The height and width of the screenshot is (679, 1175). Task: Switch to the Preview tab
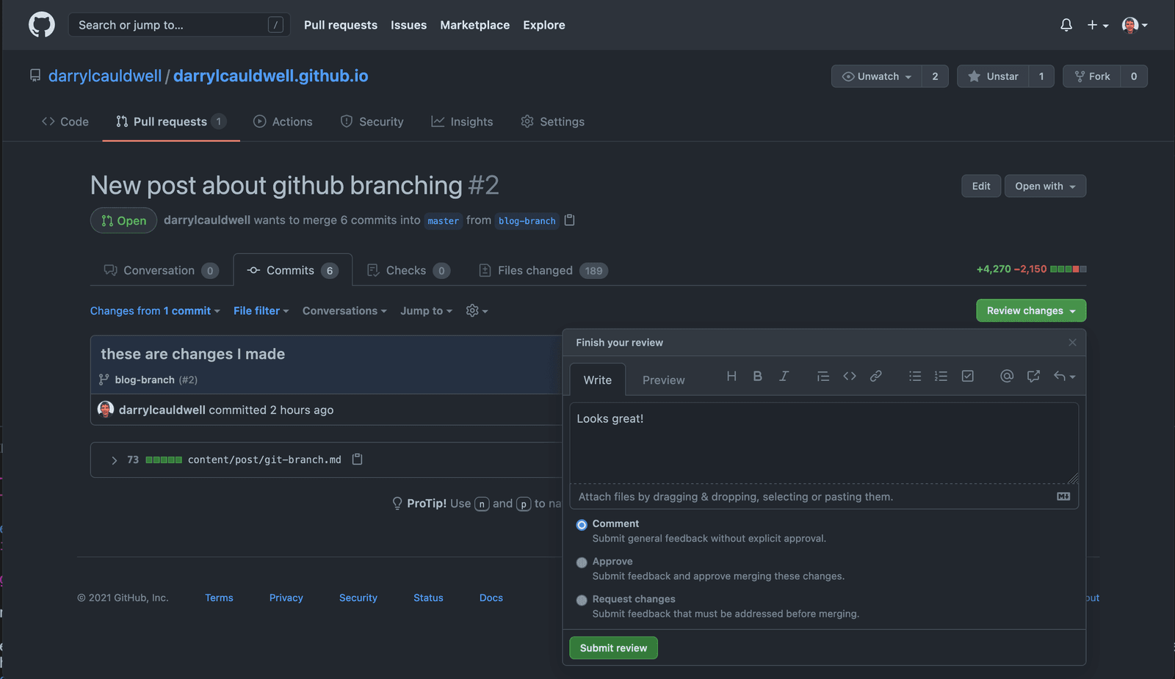point(663,380)
